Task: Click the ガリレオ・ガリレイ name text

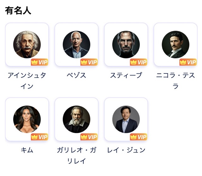Action: [x=76, y=155]
